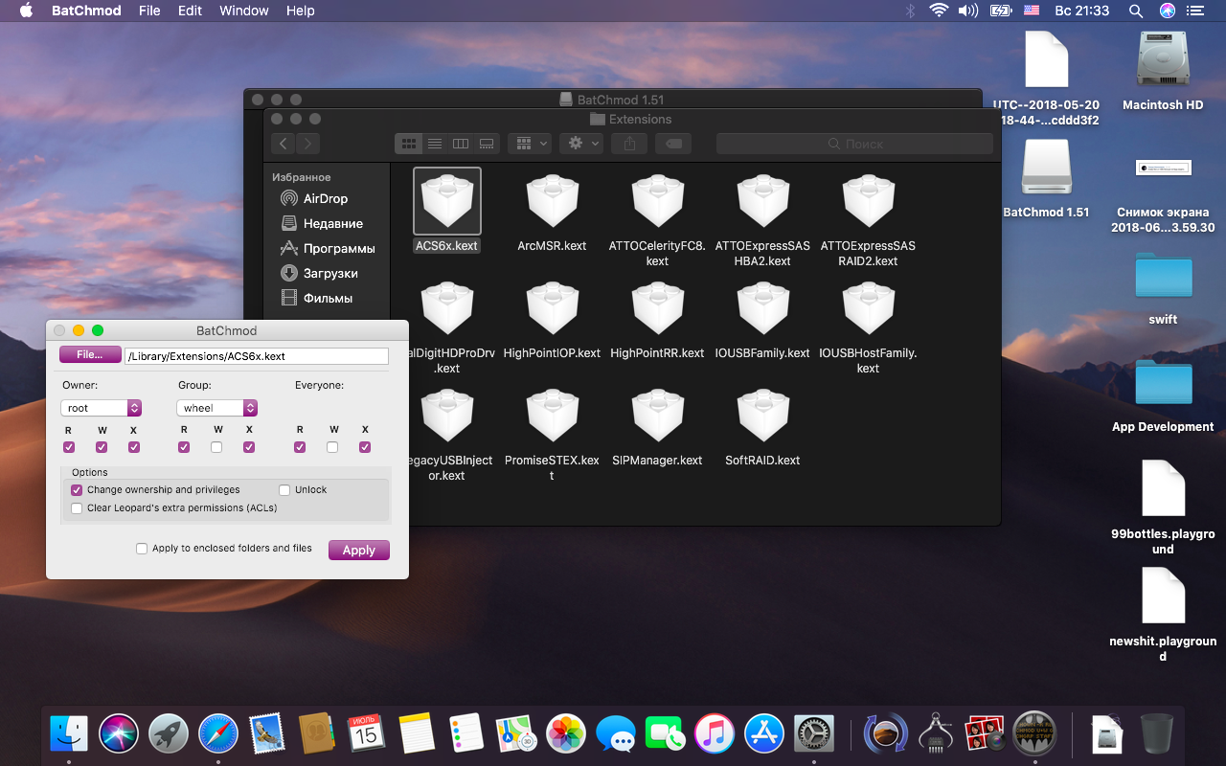Select the IOUSBHostFamily.kext icon
Image resolution: width=1226 pixels, height=766 pixels.
(x=869, y=308)
